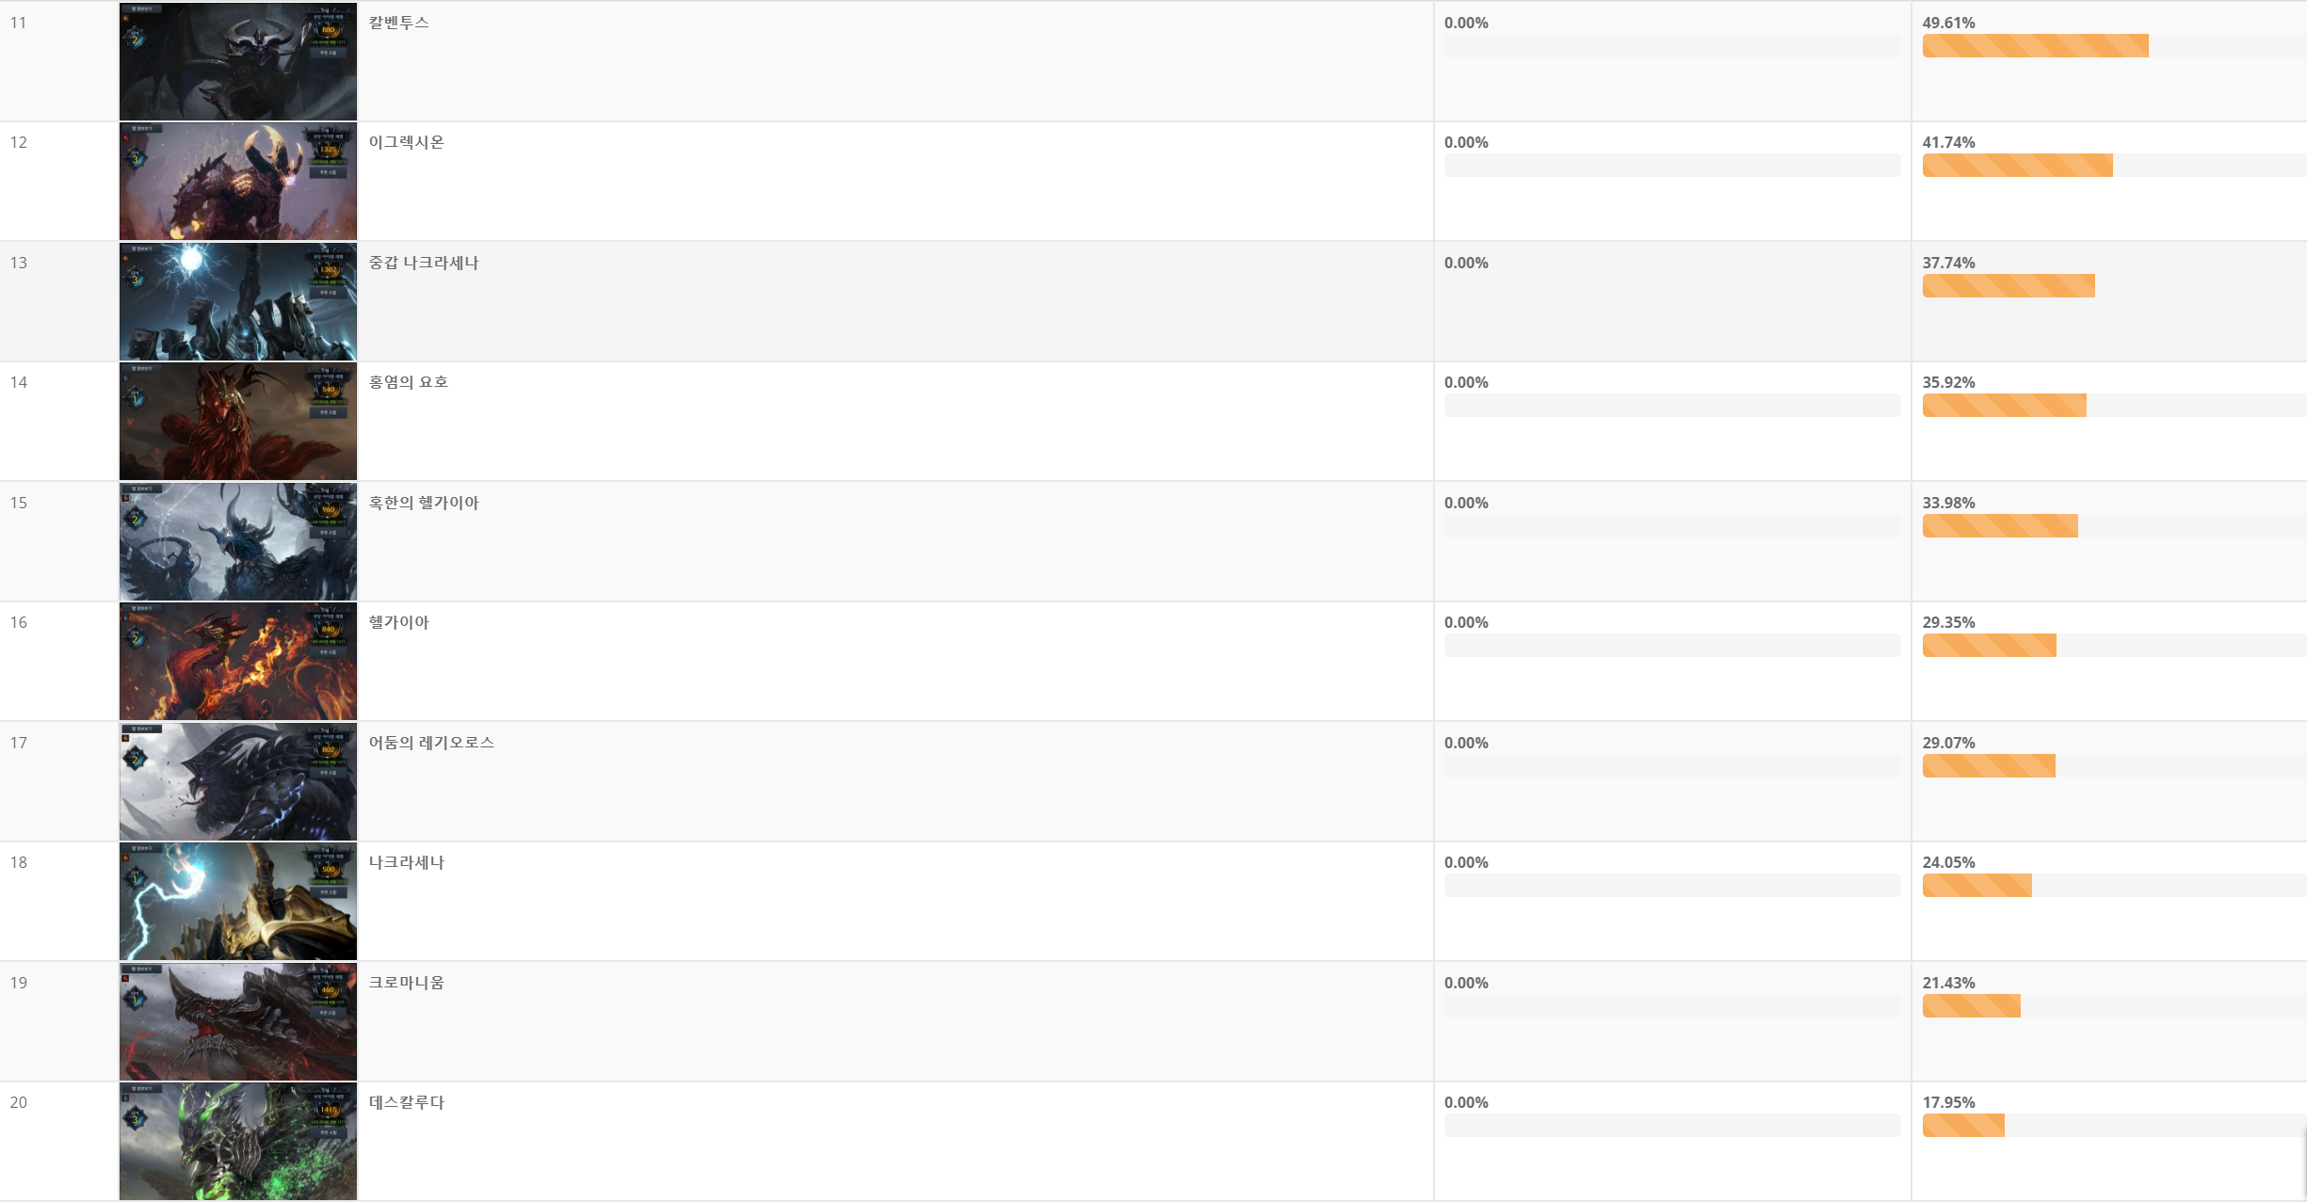Click the 홍염의 요호 name text
Viewport: 2307px width, 1202px height.
click(408, 382)
